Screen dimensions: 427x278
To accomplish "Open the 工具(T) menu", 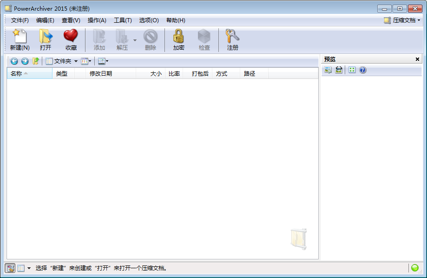I will (x=123, y=20).
